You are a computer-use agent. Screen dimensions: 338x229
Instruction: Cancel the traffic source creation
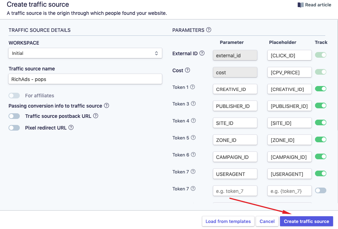pos(267,221)
